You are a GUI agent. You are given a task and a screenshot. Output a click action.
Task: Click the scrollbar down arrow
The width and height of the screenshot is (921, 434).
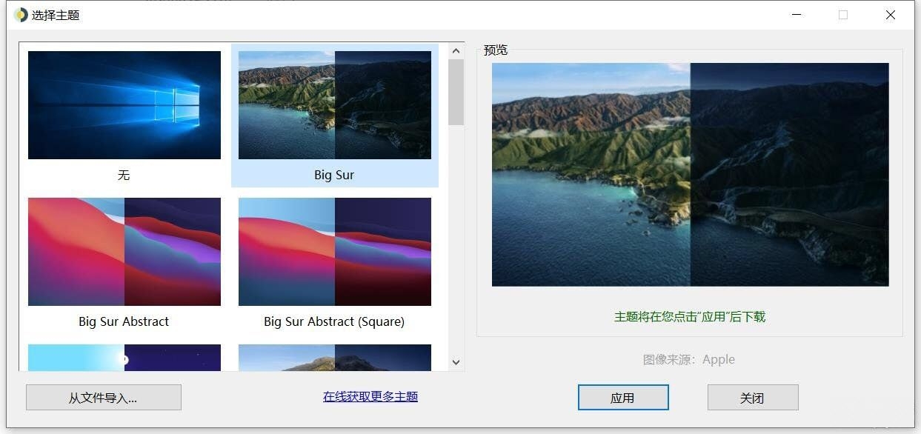coord(456,363)
